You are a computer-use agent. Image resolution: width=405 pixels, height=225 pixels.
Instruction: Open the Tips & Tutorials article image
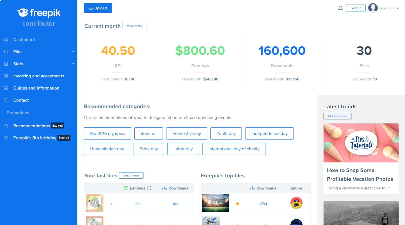pyautogui.click(x=361, y=143)
